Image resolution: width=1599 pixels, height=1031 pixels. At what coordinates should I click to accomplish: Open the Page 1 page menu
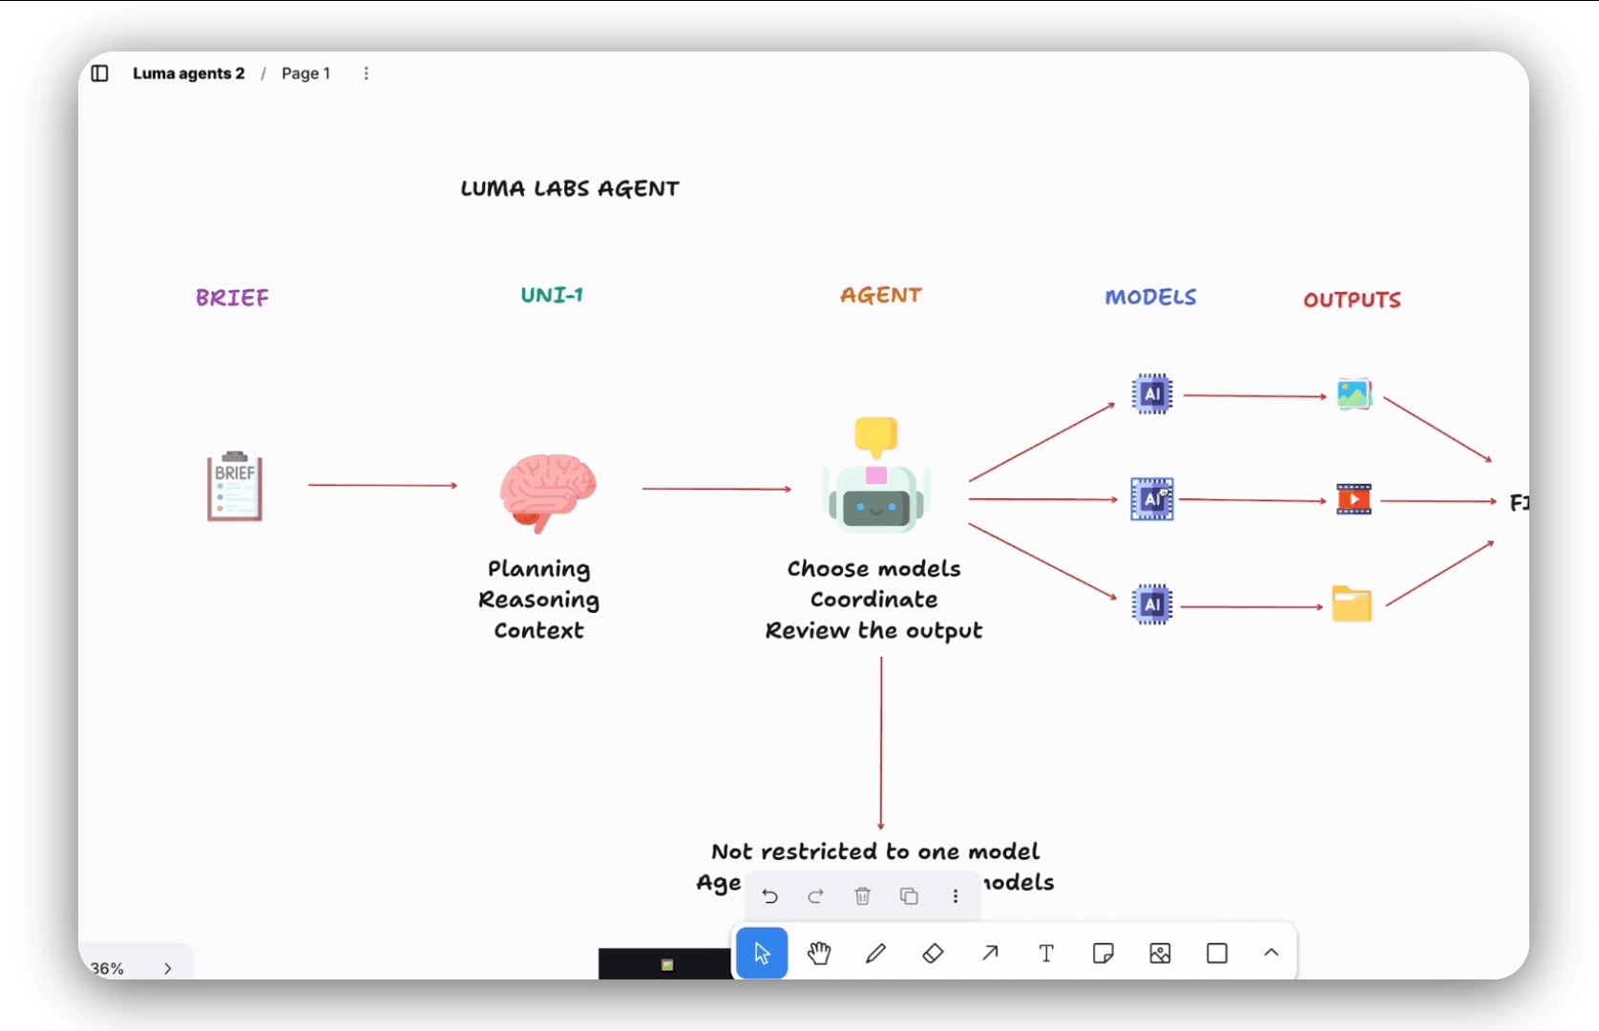click(305, 74)
